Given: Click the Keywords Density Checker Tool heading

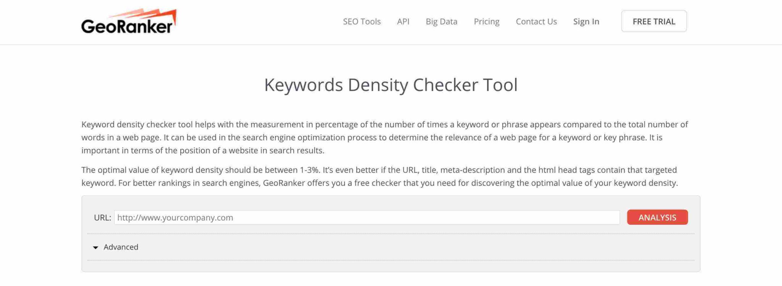Looking at the screenshot, I should tap(391, 85).
